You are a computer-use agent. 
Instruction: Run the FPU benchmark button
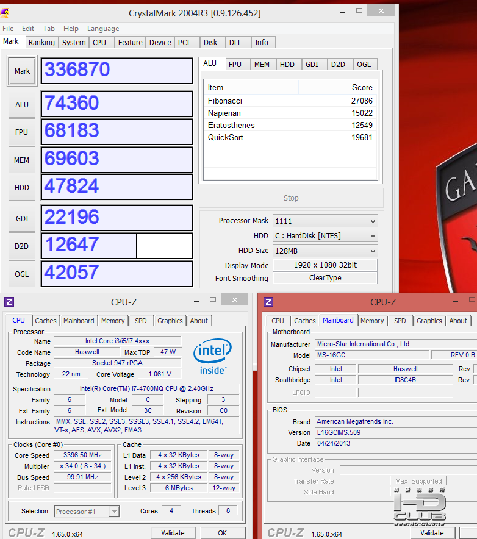pyautogui.click(x=22, y=132)
